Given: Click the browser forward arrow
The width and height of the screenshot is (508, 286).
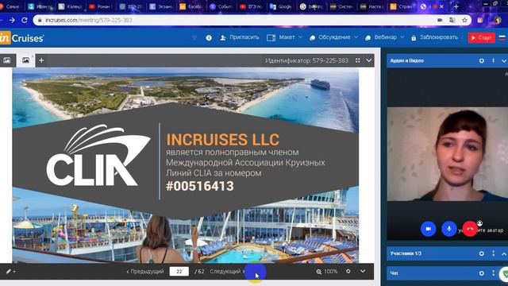Looking at the screenshot, I should pyautogui.click(x=12, y=20).
